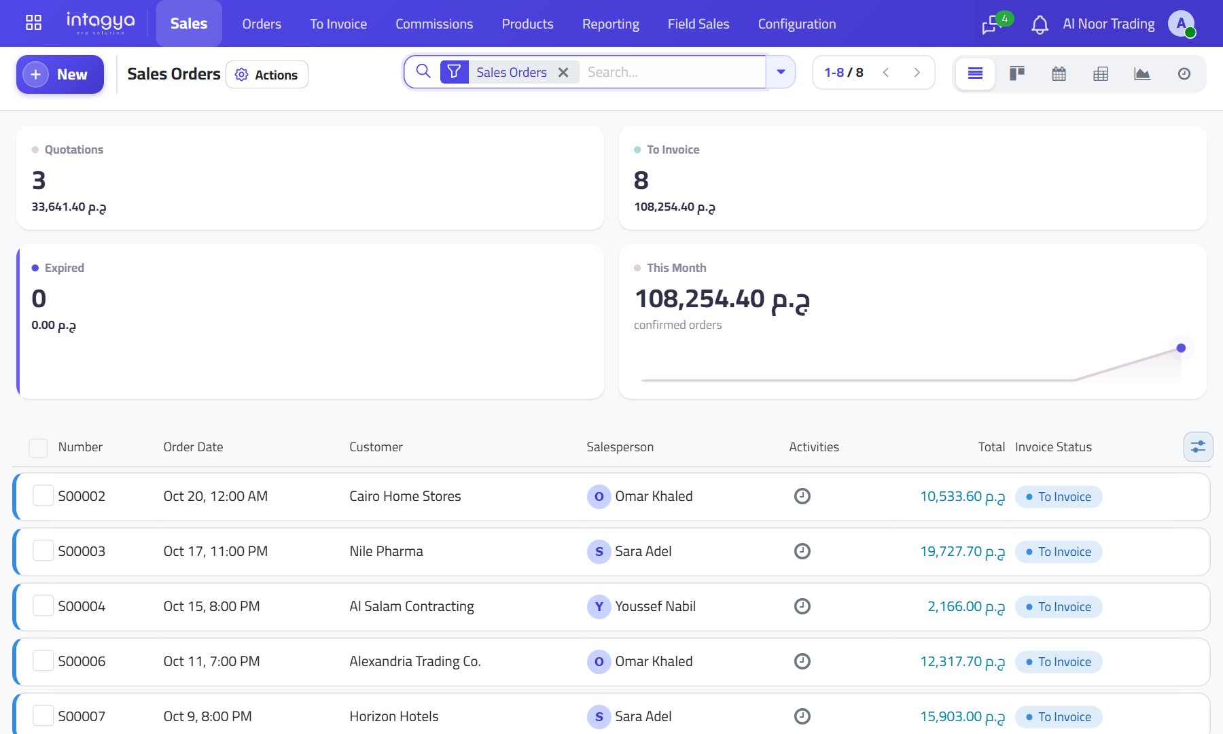
Task: Open activity clock for S00002
Action: pos(802,496)
